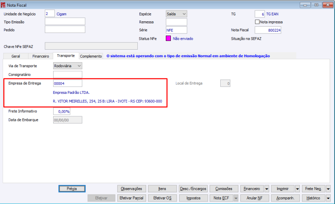Open the Histórico button
The image size is (335, 204).
coord(313,198)
